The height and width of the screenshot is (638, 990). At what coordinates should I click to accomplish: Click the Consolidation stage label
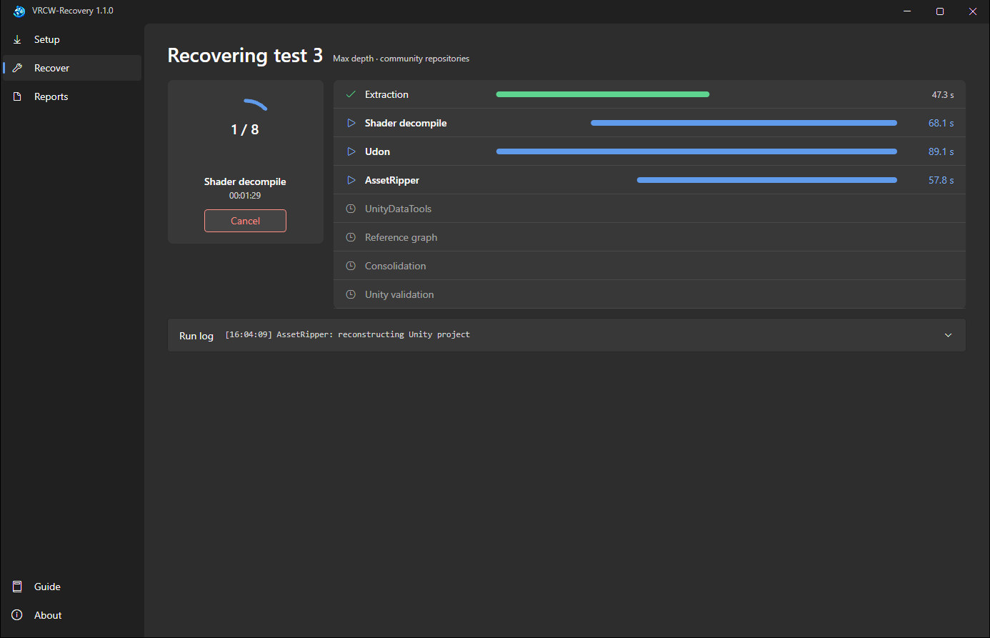pyautogui.click(x=395, y=266)
